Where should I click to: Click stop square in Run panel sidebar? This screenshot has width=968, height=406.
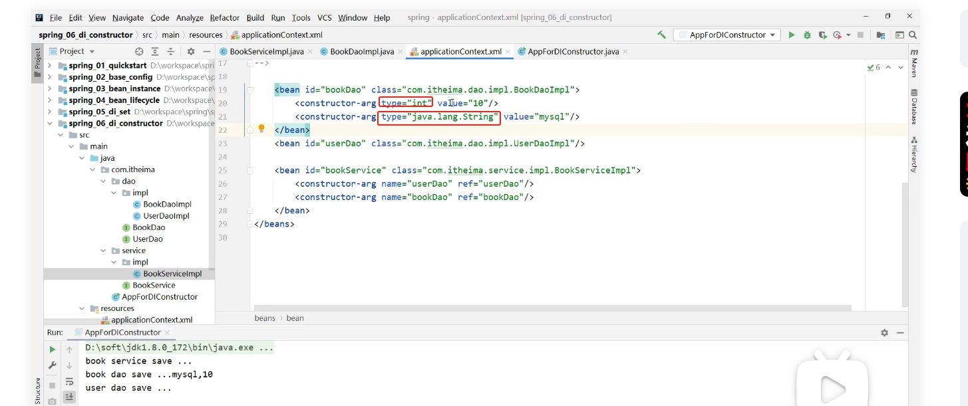point(52,385)
